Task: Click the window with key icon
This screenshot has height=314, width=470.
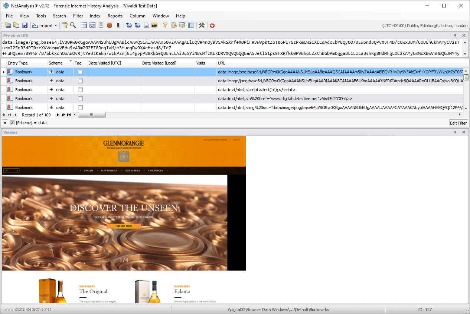Action: click(x=182, y=25)
